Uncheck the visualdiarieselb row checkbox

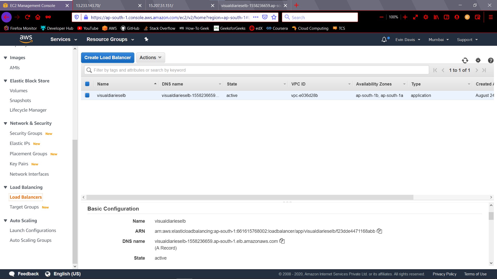point(87,95)
